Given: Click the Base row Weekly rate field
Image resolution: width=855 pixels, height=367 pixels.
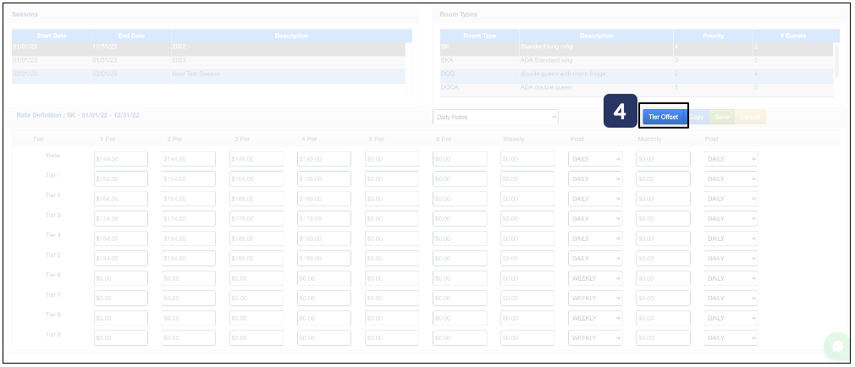Looking at the screenshot, I should click(527, 159).
